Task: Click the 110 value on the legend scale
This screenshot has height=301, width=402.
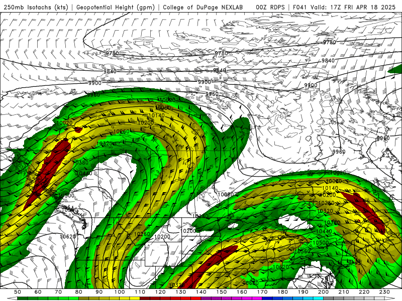Action: pos(140,292)
